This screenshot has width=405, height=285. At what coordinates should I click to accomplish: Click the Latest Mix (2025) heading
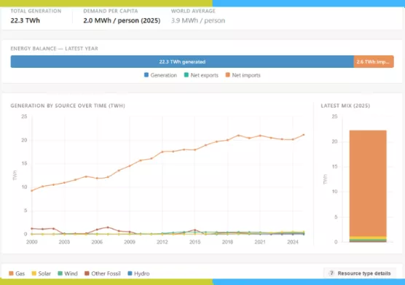(345, 106)
